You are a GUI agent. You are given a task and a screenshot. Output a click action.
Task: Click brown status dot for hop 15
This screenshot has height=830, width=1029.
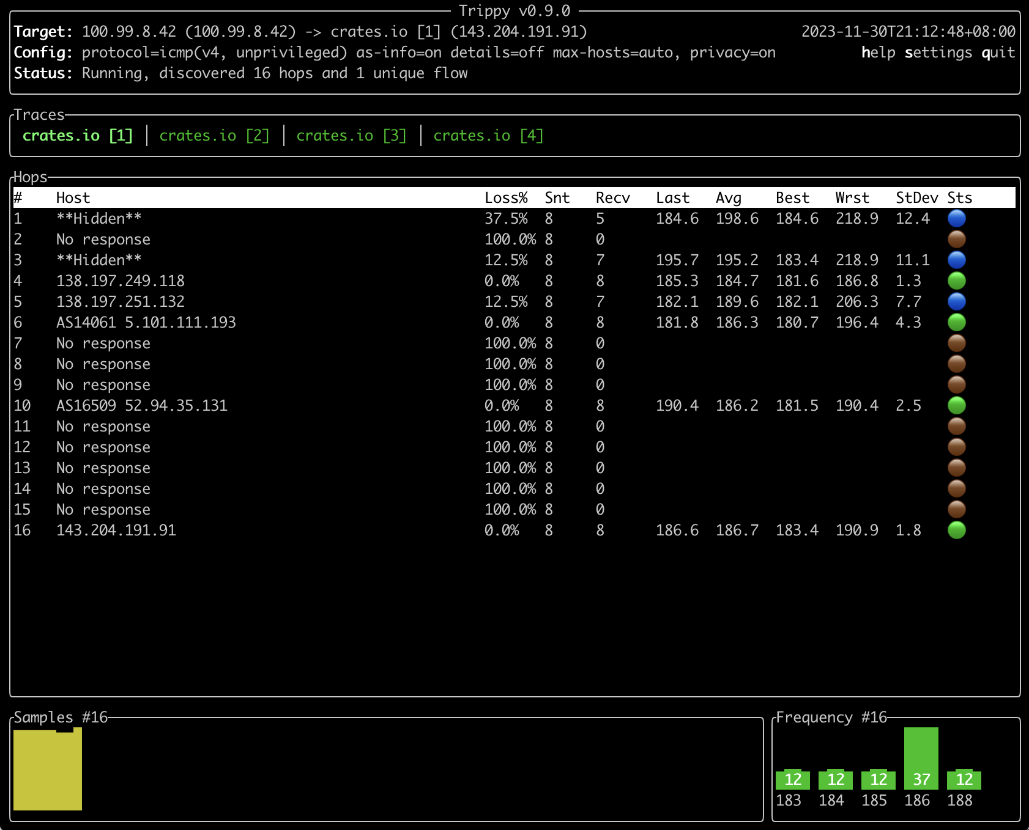957,509
